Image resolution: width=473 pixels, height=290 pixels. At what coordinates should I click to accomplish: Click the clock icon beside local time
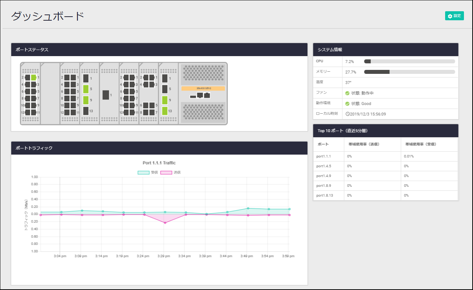tap(347, 114)
